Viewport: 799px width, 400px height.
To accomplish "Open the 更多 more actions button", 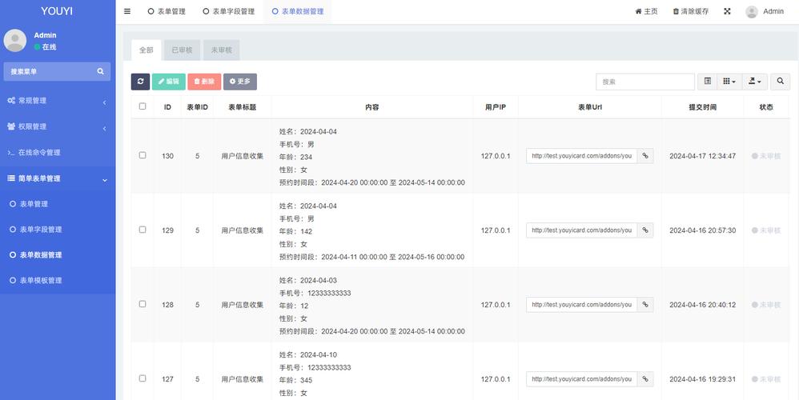I will (x=240, y=82).
